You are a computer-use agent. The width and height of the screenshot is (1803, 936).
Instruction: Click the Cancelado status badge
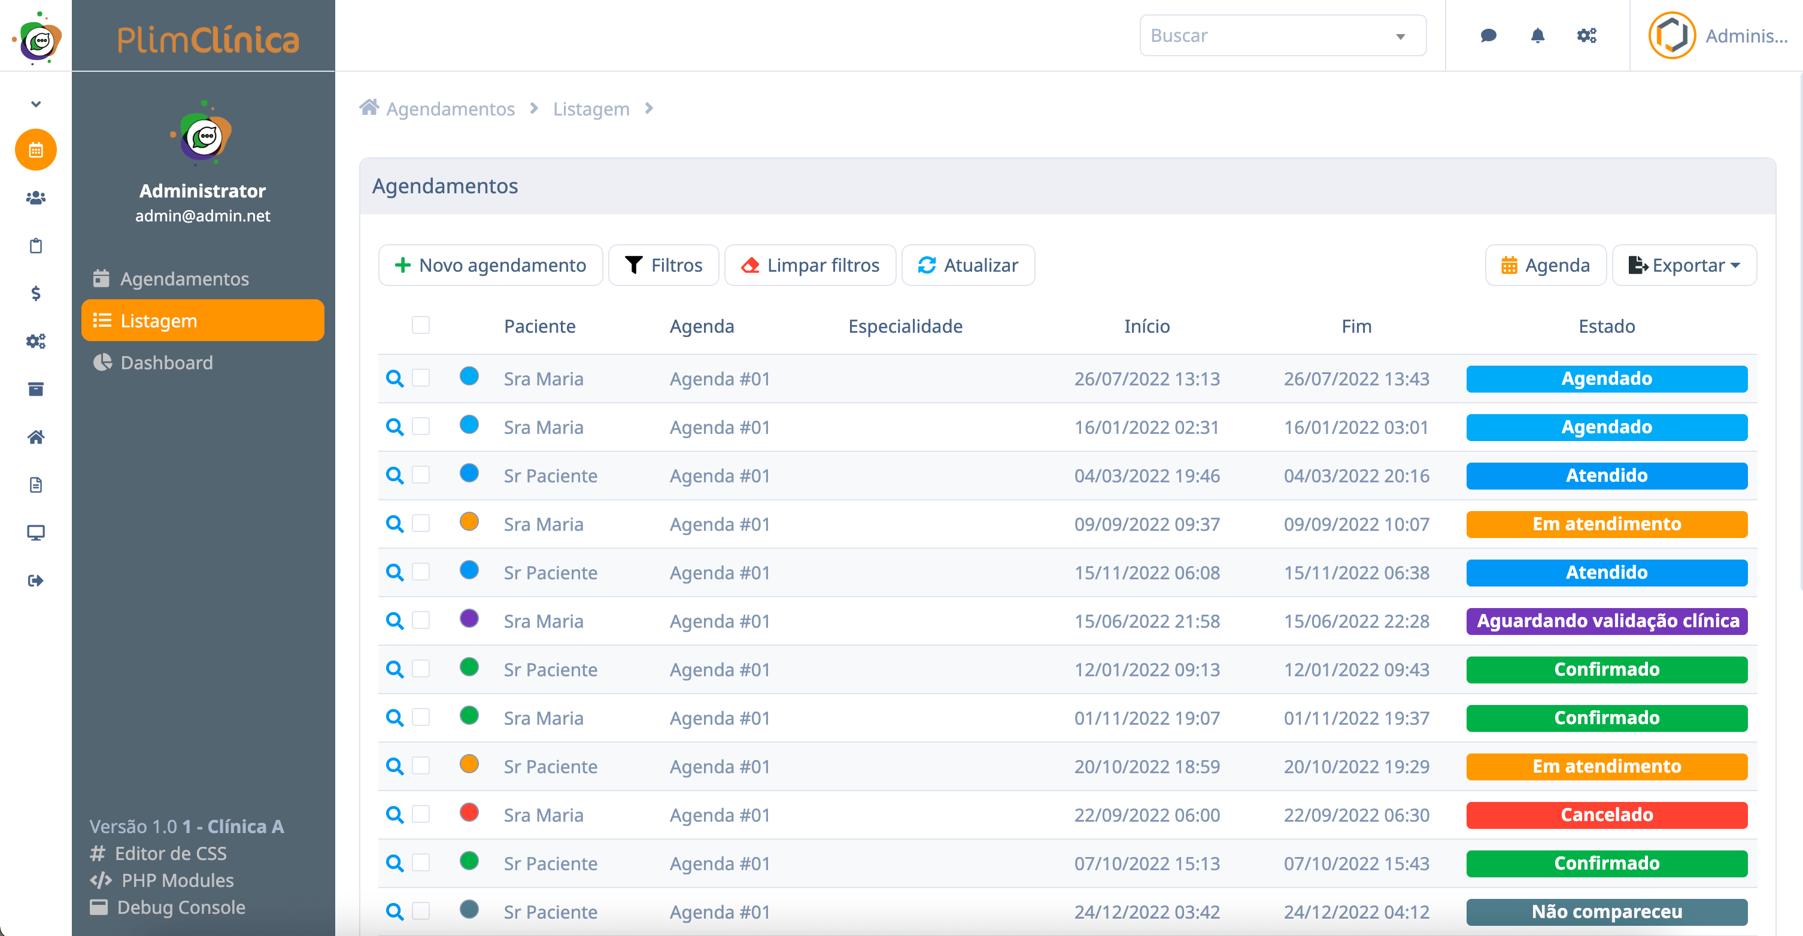pos(1607,815)
